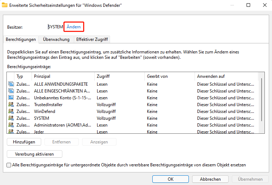Sort the list by the Typ column header
The width and height of the screenshot is (272, 185).
coord(23,76)
